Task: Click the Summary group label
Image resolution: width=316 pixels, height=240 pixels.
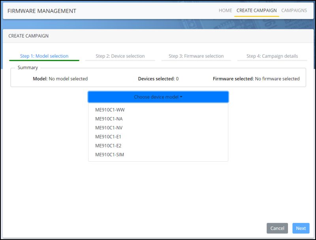Action: click(x=28, y=68)
